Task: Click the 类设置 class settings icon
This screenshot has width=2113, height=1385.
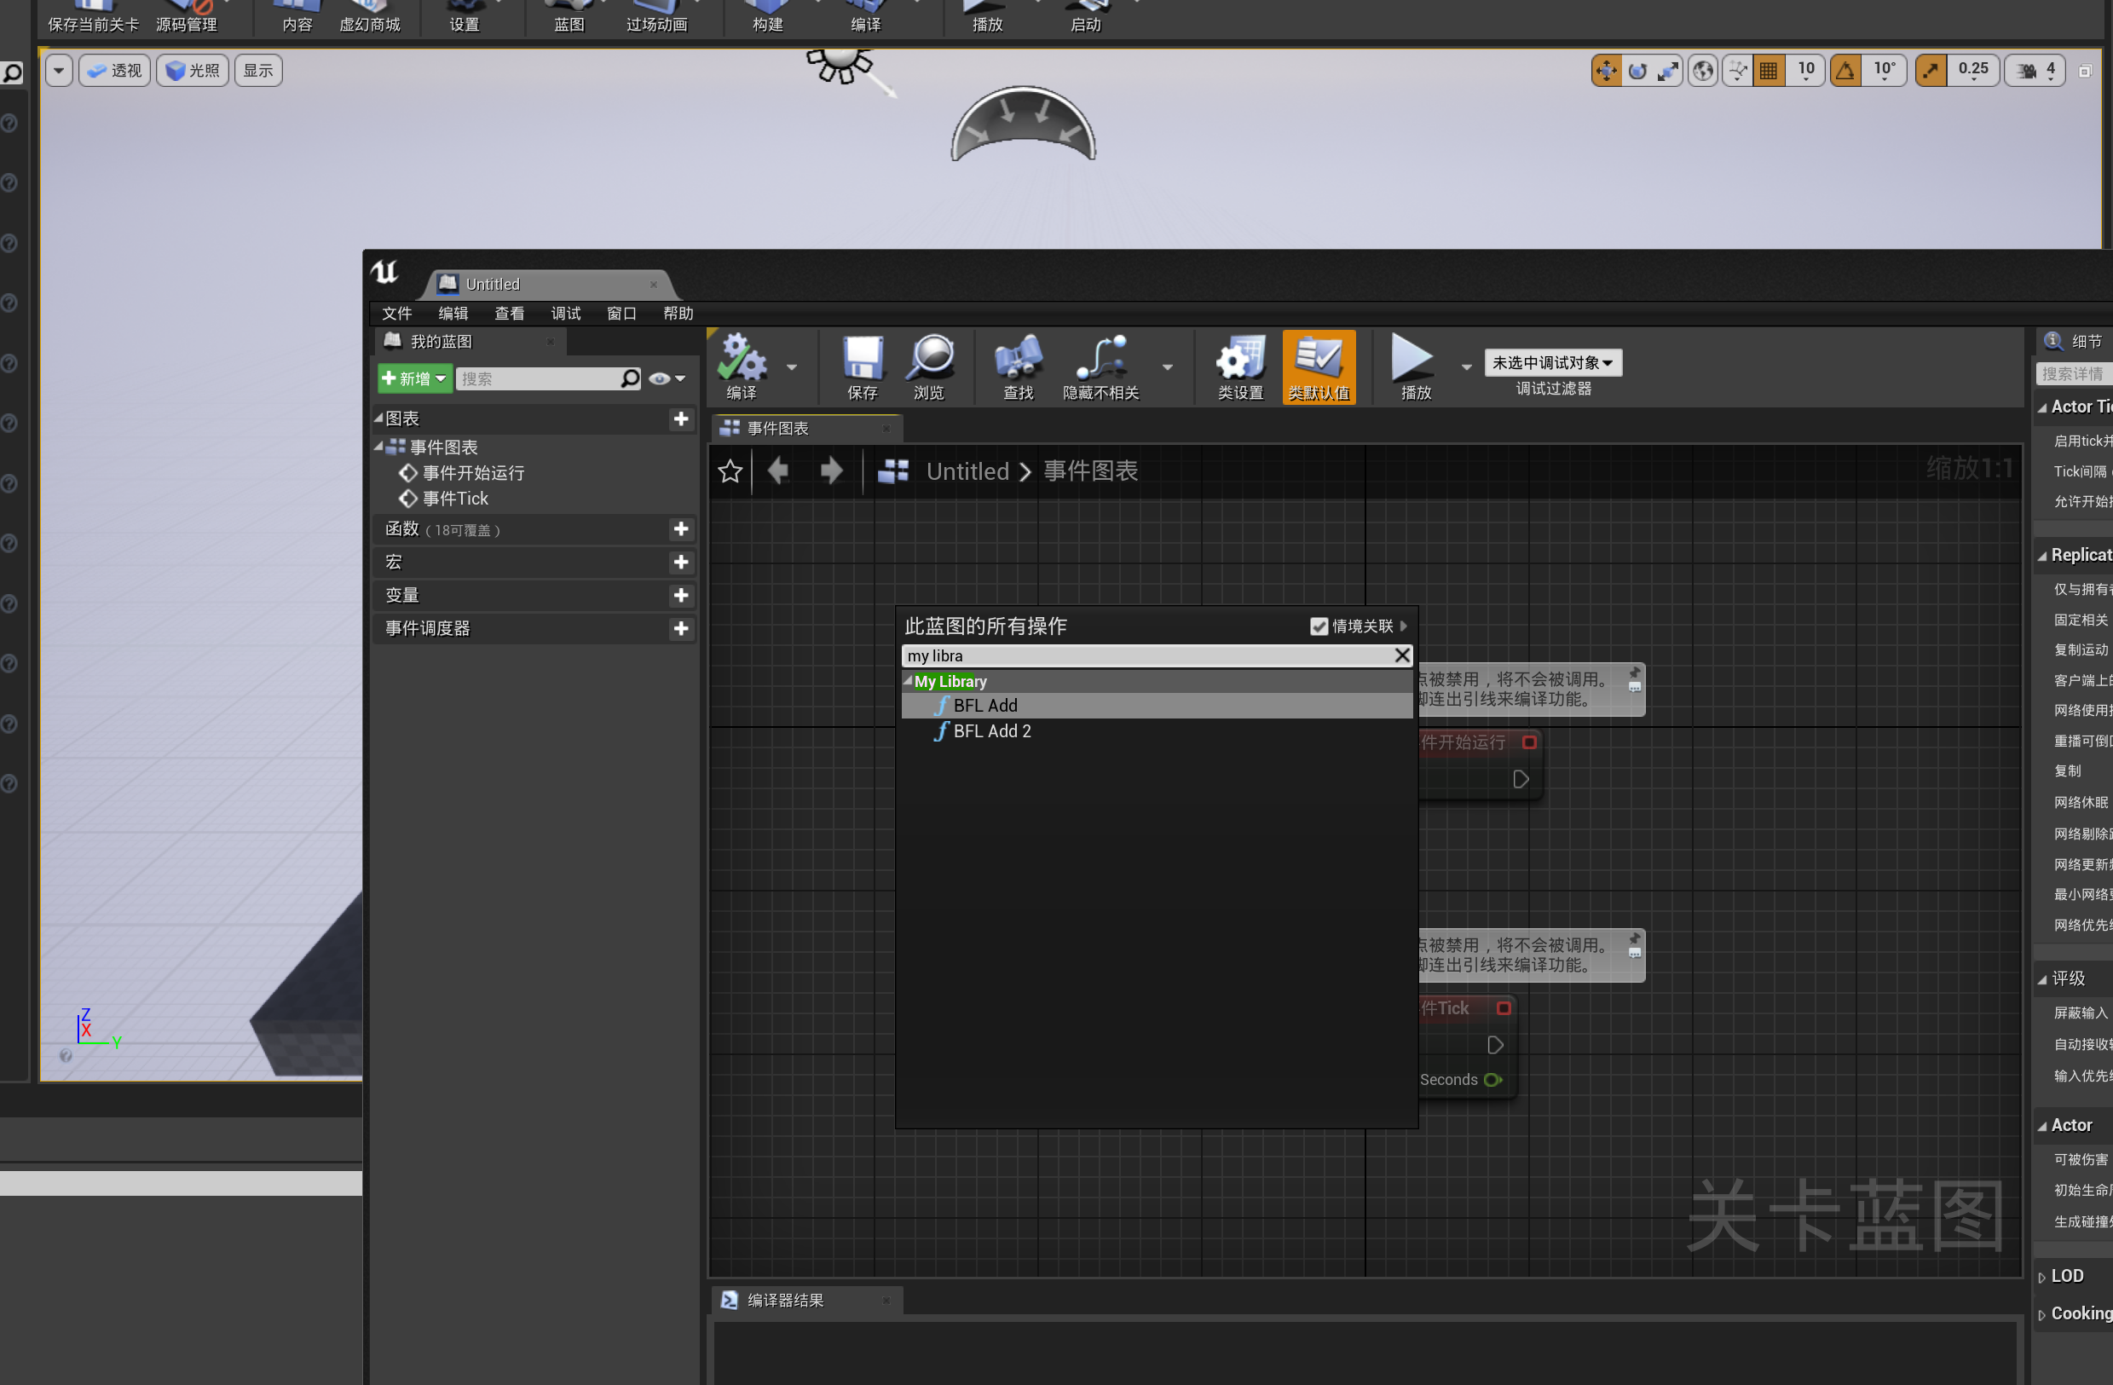Action: 1239,359
